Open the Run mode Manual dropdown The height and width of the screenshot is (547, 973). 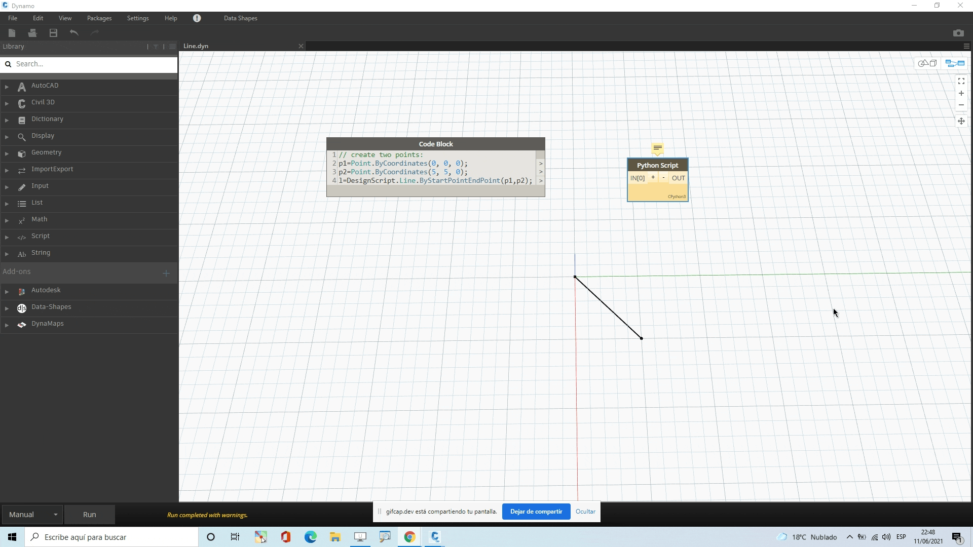click(32, 515)
